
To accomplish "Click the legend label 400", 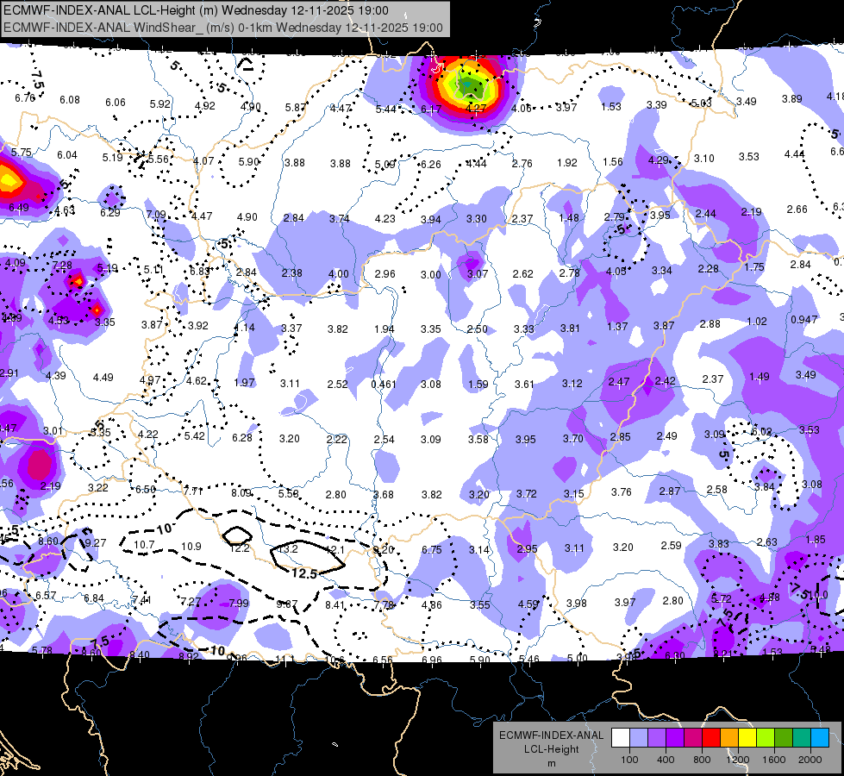I will pos(666,760).
